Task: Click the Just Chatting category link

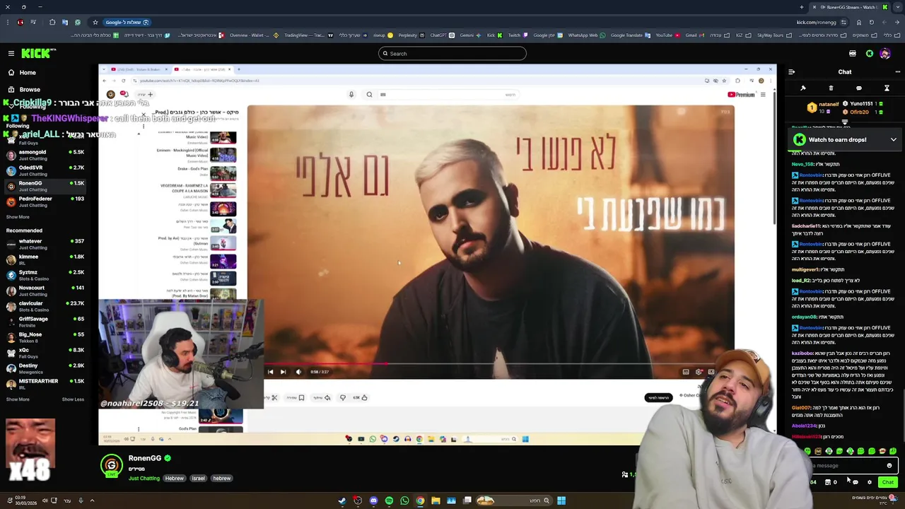Action: click(x=144, y=479)
